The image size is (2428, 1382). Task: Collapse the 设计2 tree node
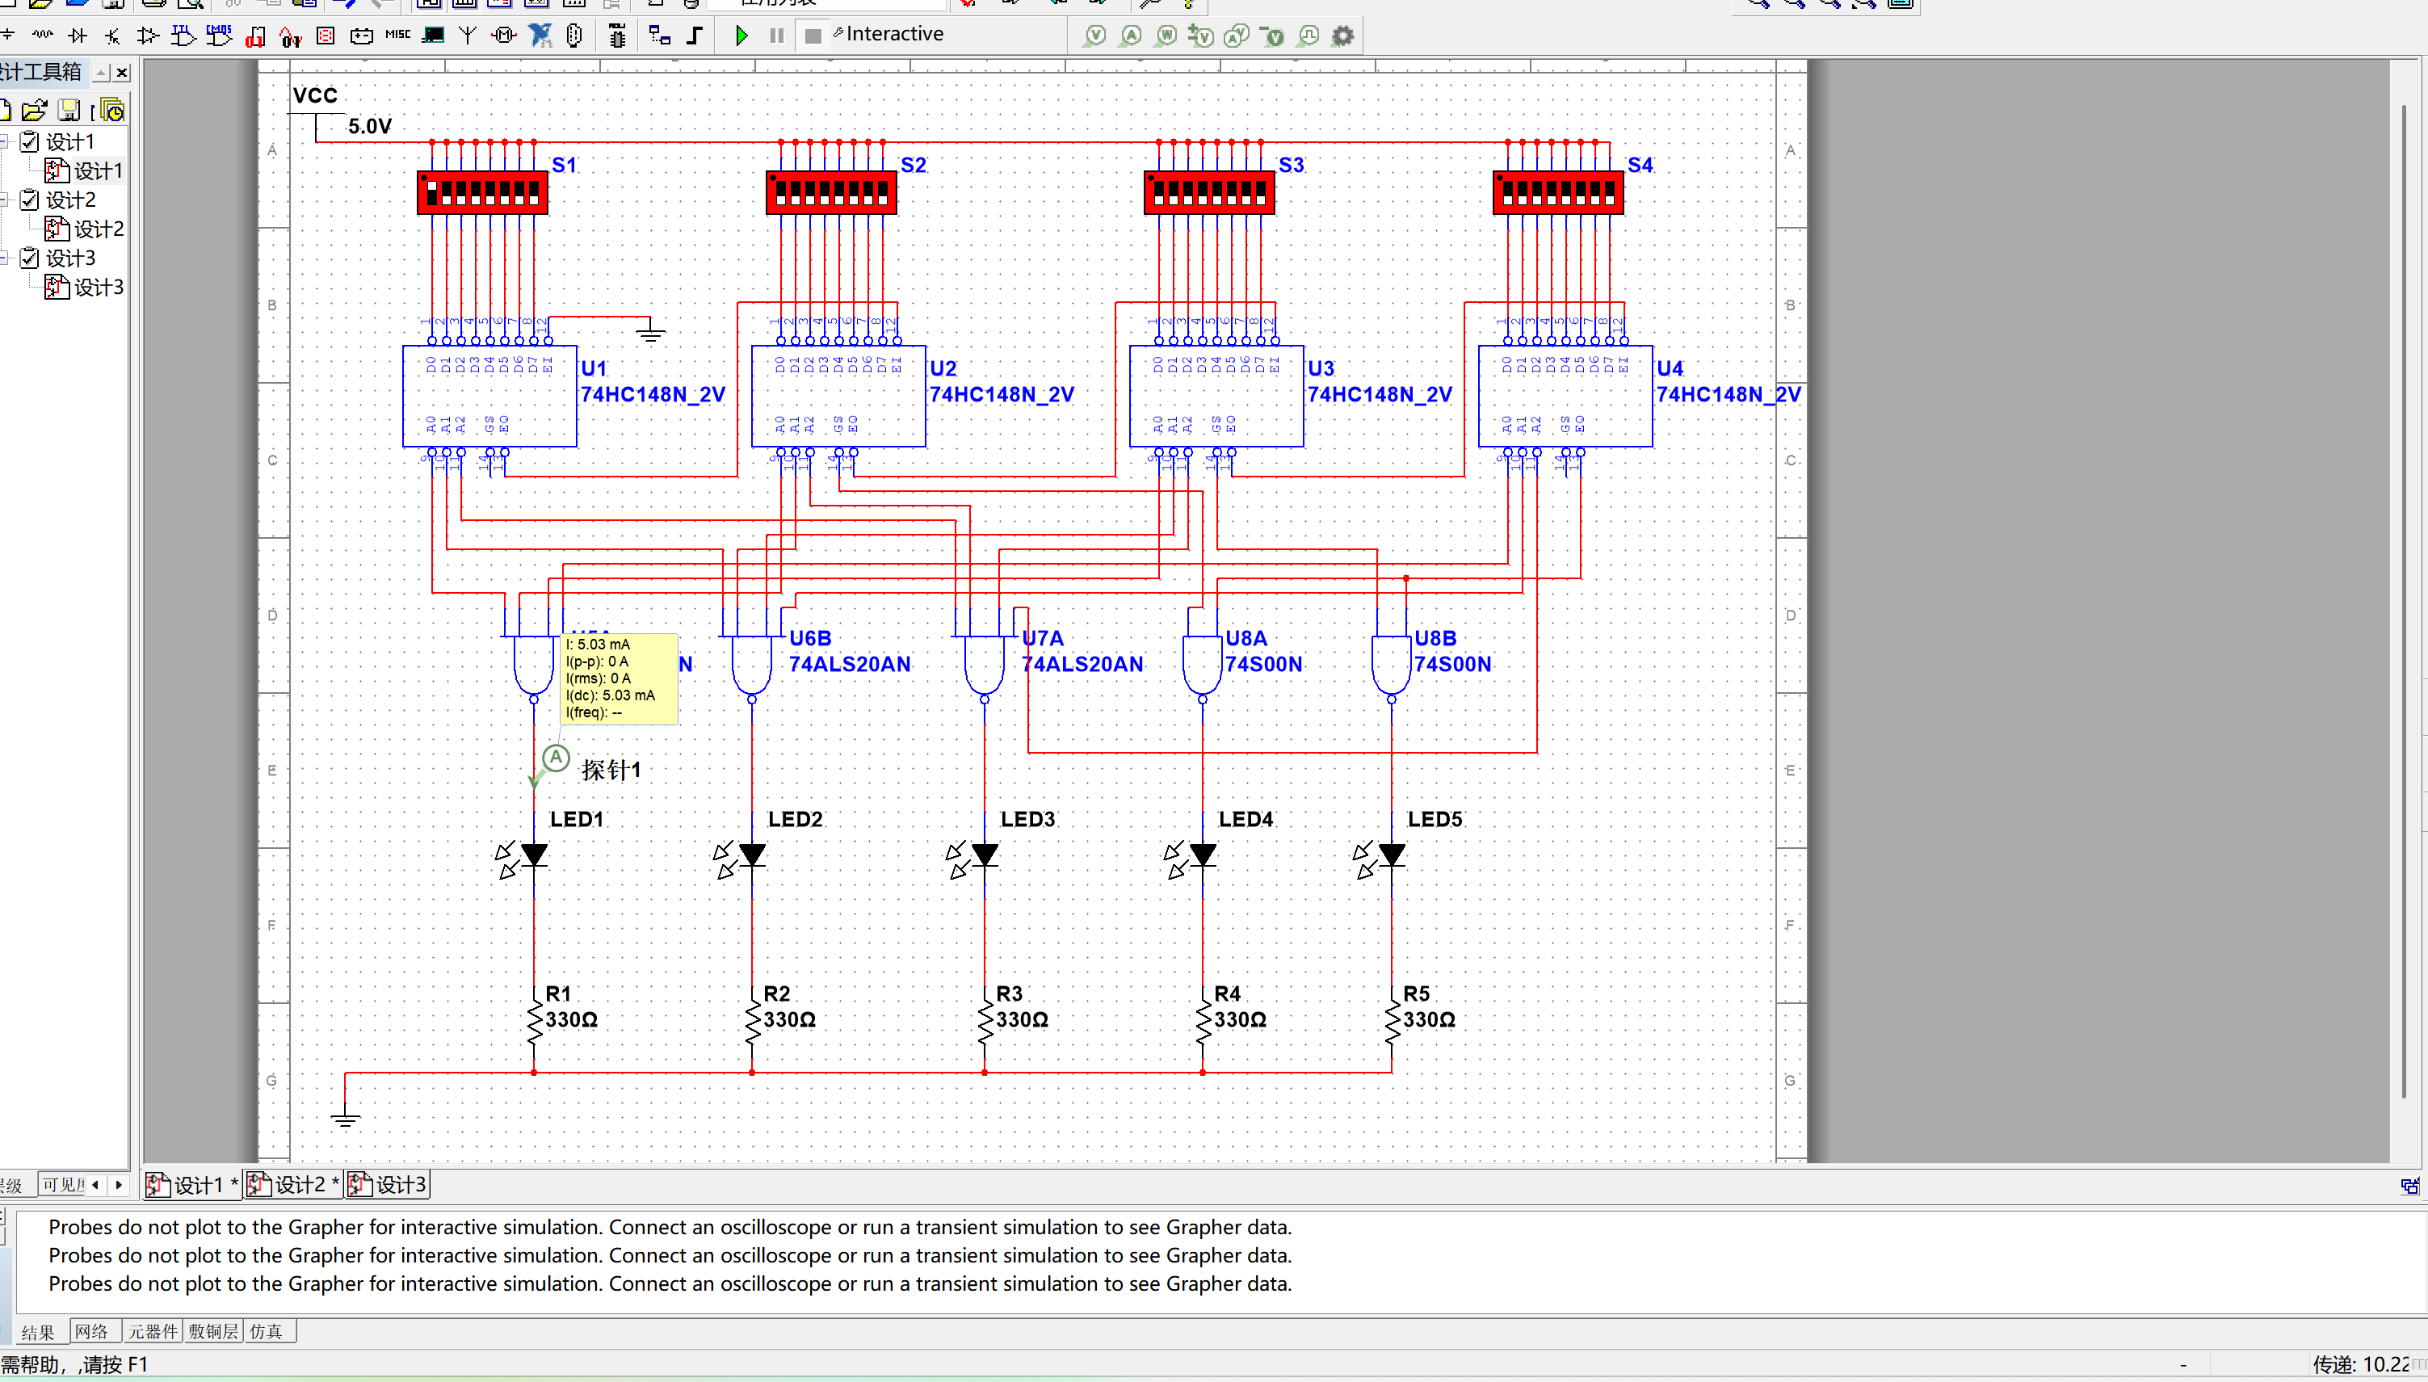pos(5,200)
